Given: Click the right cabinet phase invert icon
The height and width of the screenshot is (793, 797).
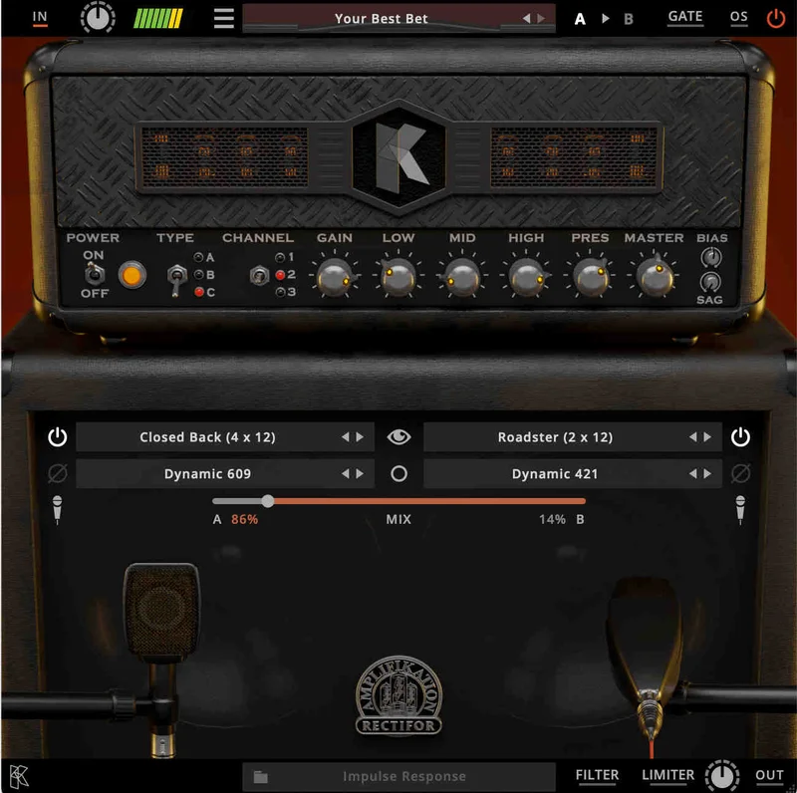Looking at the screenshot, I should pyautogui.click(x=740, y=473).
